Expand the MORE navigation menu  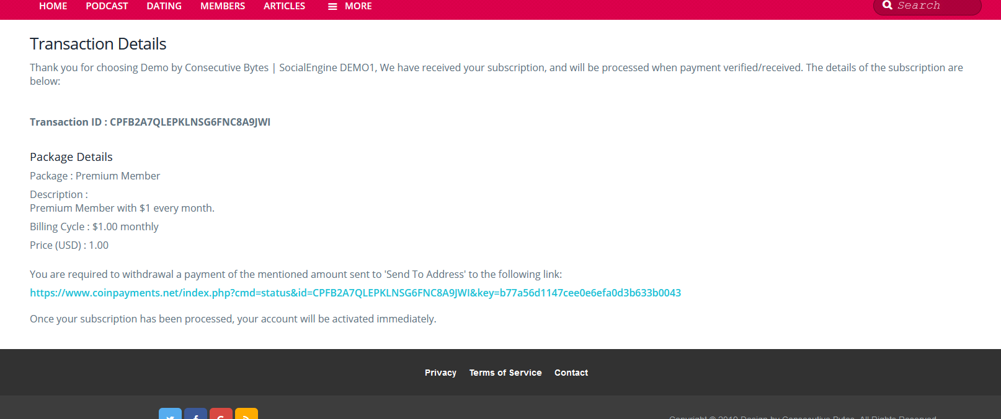coord(358,6)
